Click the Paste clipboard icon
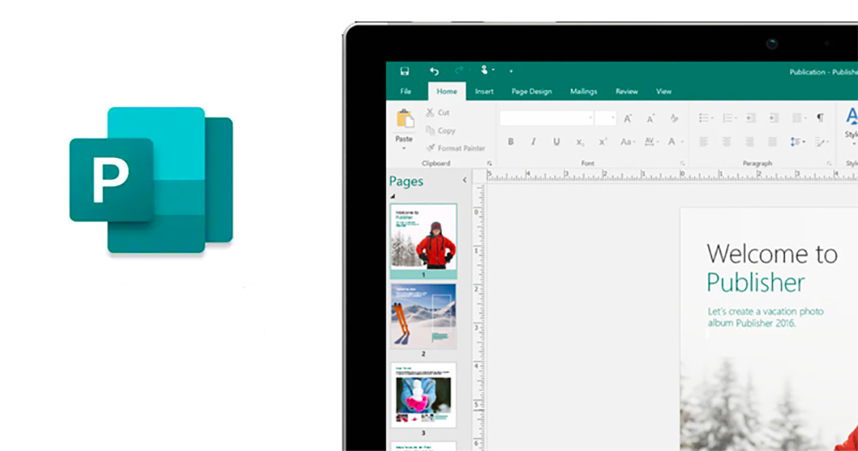 (404, 118)
